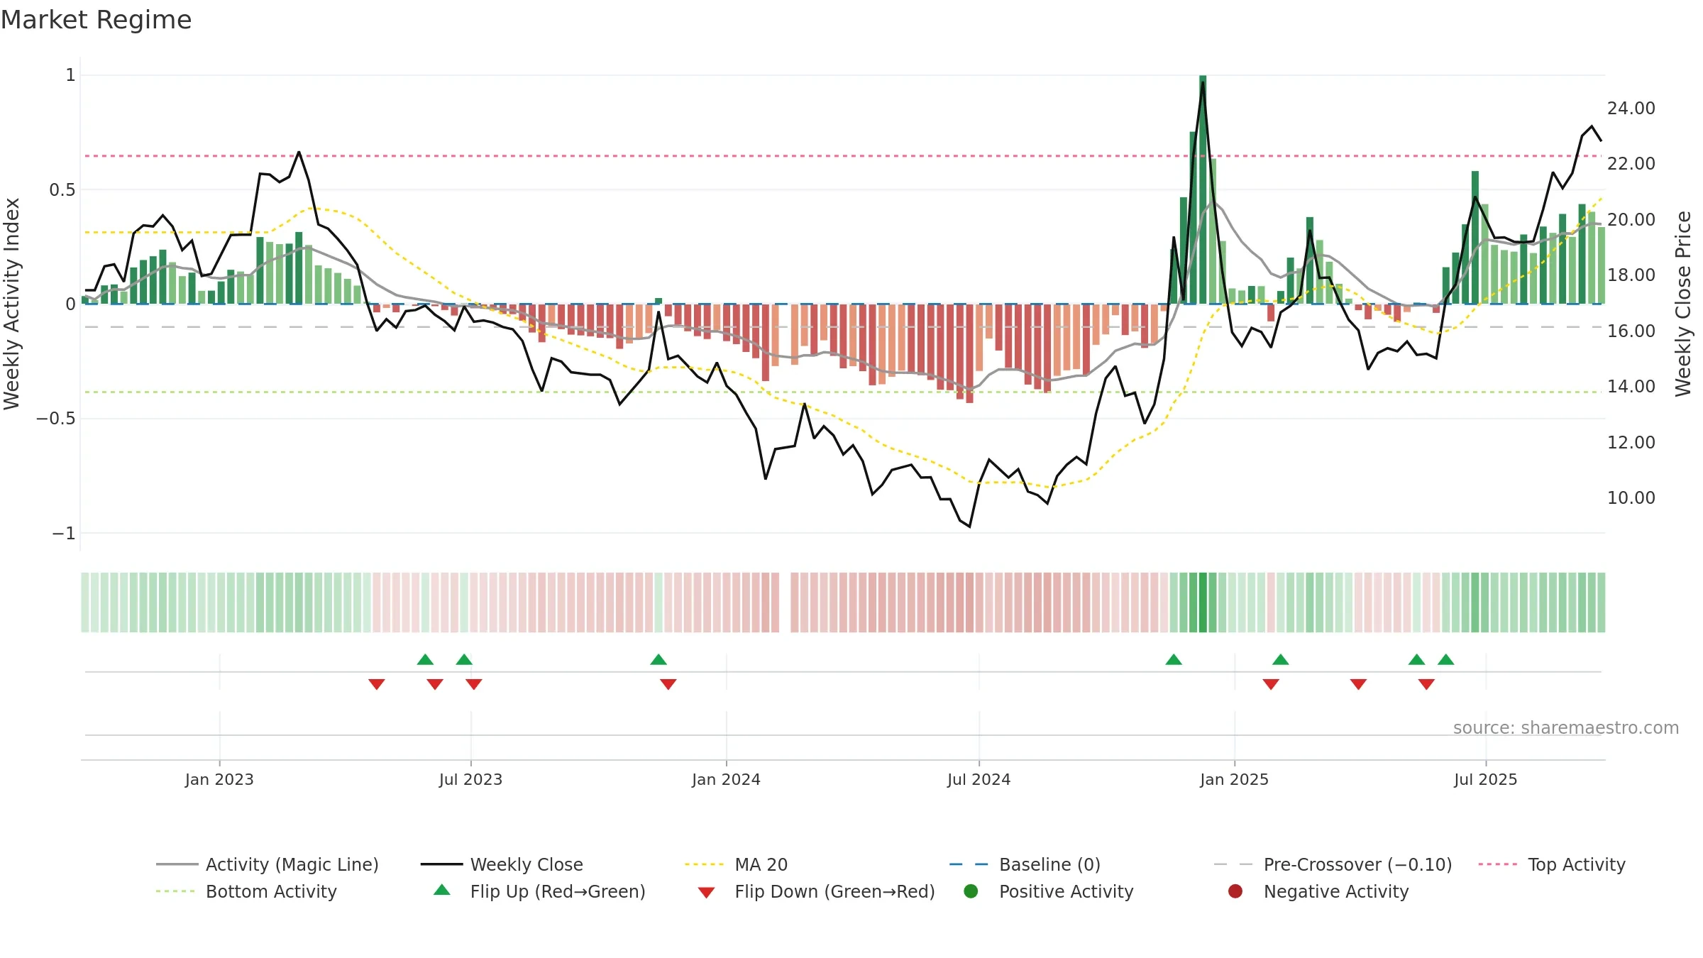1703x958 pixels.
Task: Click the Jul 2024 x-axis label
Action: [x=979, y=779]
